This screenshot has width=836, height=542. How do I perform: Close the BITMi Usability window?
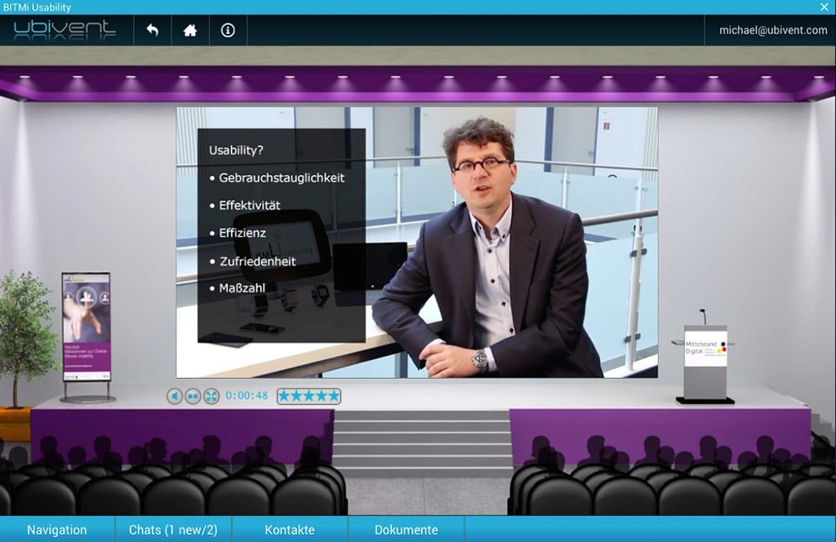pyautogui.click(x=825, y=7)
